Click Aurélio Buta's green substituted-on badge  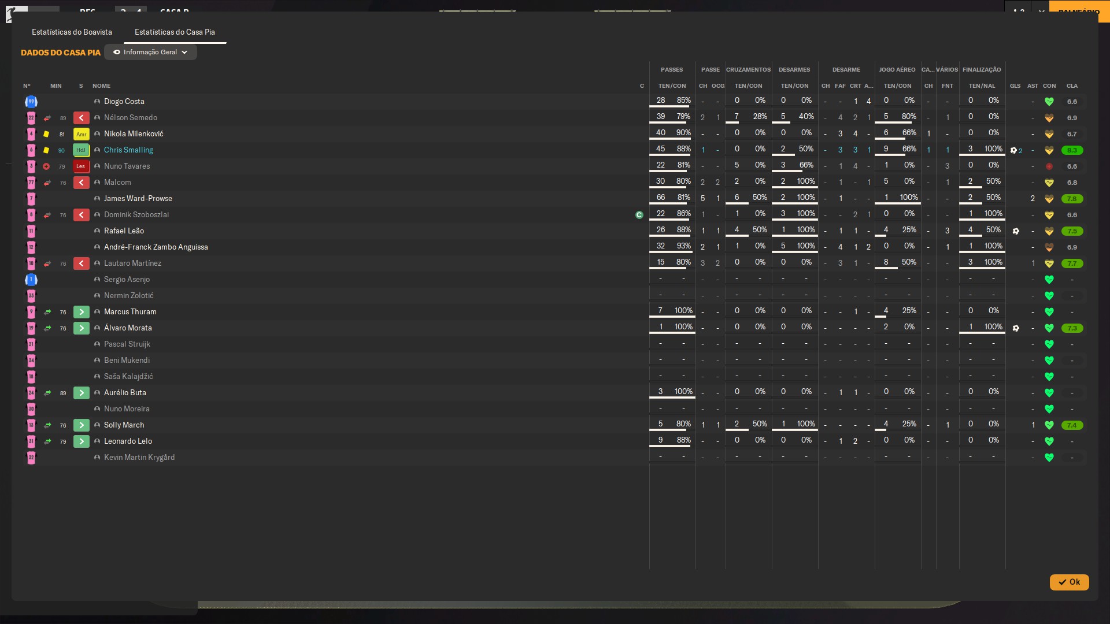(81, 393)
